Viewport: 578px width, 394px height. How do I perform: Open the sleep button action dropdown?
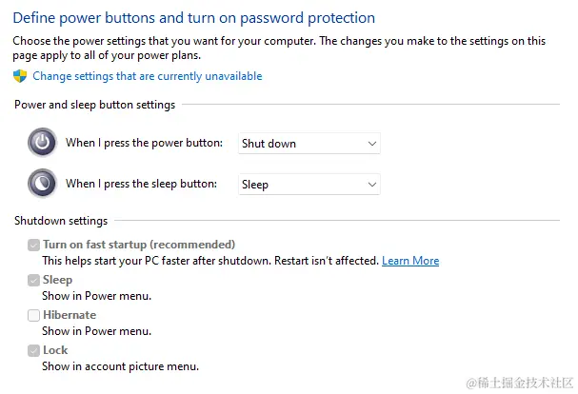tap(309, 185)
